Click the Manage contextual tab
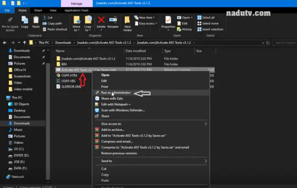 coord(77,4)
